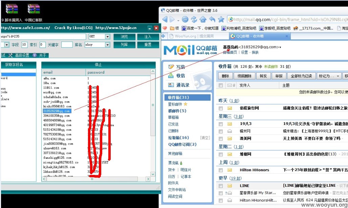The image size is (348, 208).
Task: Open the 领 bookmark folder
Action: (x=174, y=28)
